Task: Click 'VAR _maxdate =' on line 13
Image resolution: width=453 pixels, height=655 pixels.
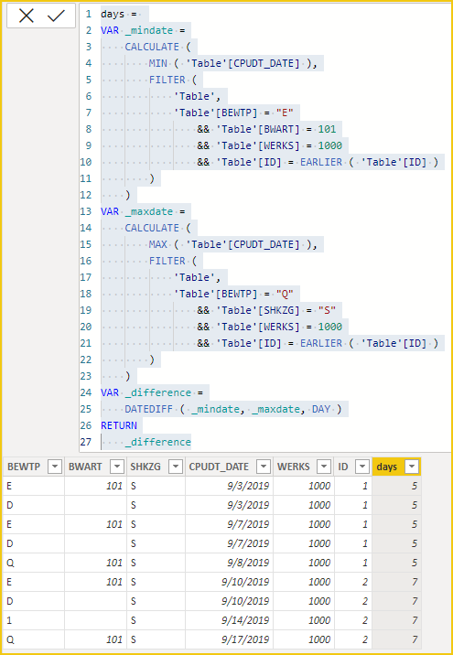Action: click(143, 212)
